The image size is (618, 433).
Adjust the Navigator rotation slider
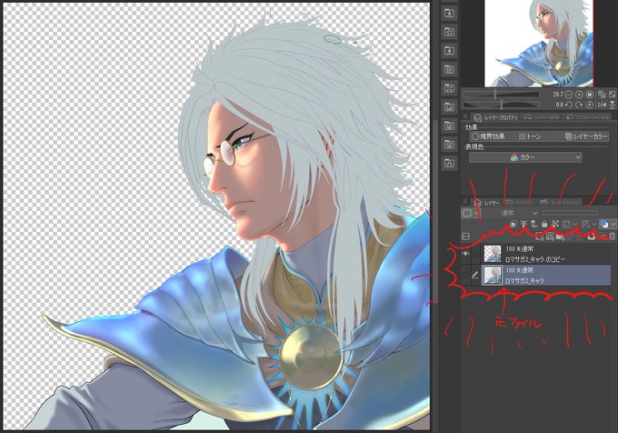pyautogui.click(x=501, y=105)
